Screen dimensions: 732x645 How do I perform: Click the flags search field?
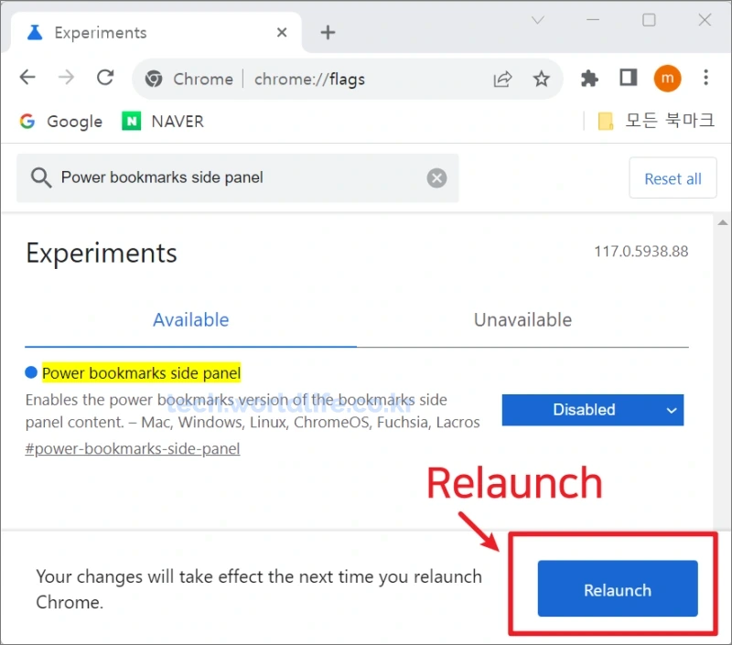tap(238, 177)
